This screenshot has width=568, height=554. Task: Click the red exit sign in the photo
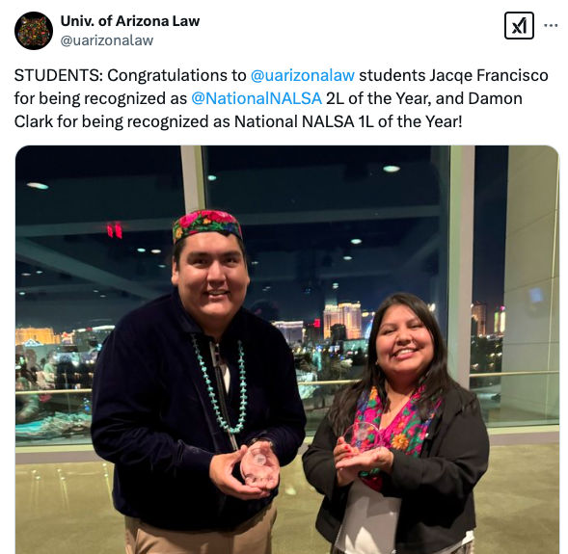115,230
